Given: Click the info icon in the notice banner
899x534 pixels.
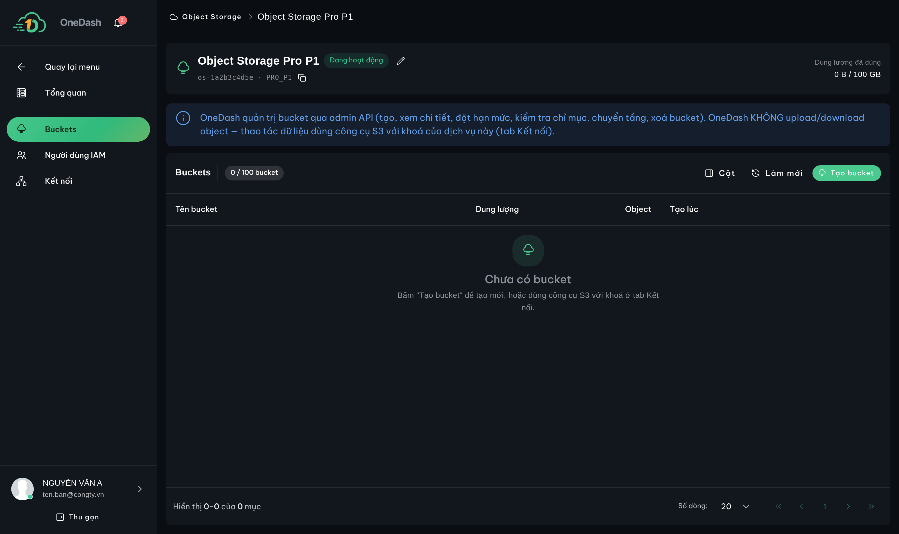Looking at the screenshot, I should click(183, 118).
